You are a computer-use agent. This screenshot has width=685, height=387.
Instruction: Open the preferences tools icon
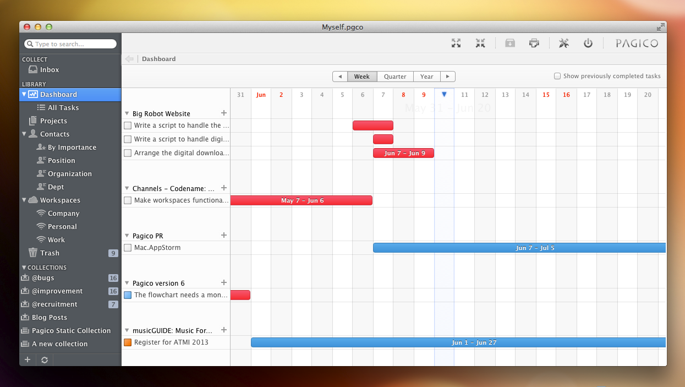[x=564, y=43]
